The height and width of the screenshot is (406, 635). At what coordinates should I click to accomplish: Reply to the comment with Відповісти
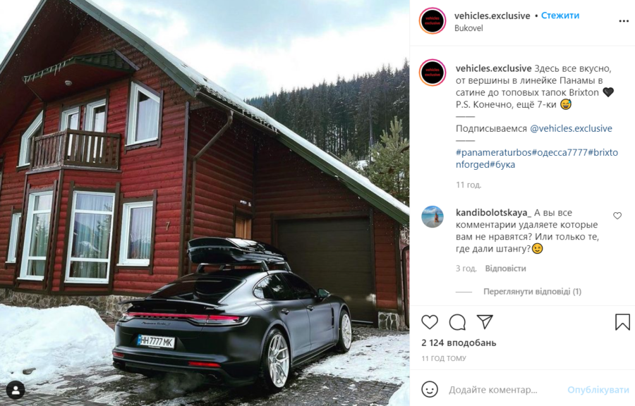click(505, 268)
